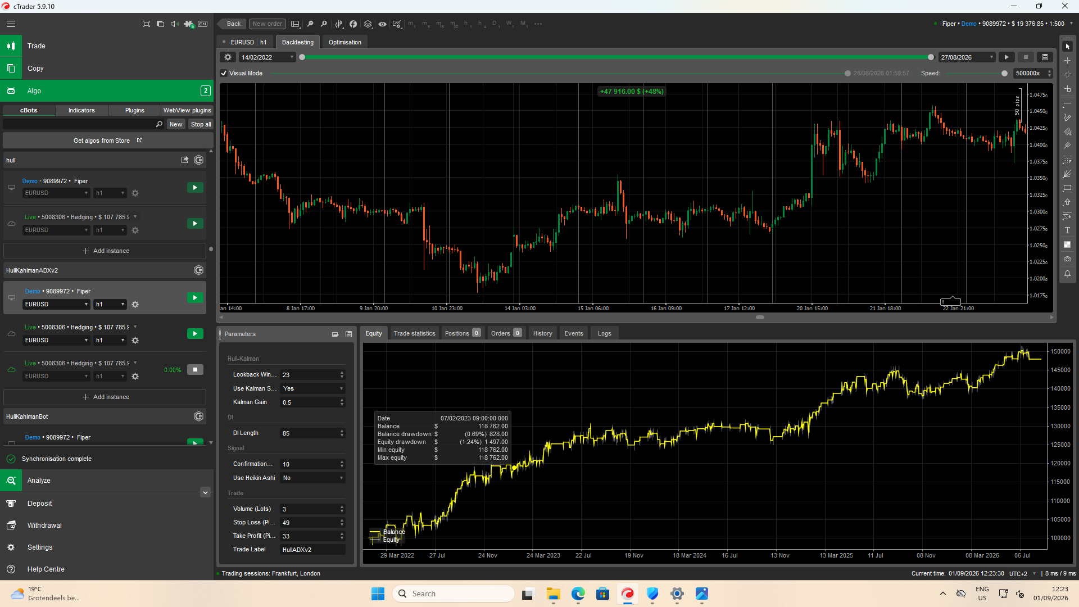The image size is (1079, 607).
Task: Change chart type candlestick icon
Action: tap(339, 24)
